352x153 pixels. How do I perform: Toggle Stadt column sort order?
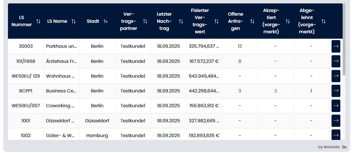[105, 21]
